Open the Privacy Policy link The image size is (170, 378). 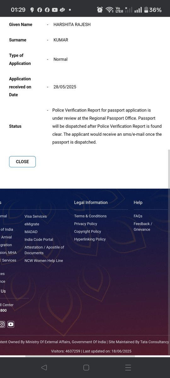pyautogui.click(x=86, y=224)
